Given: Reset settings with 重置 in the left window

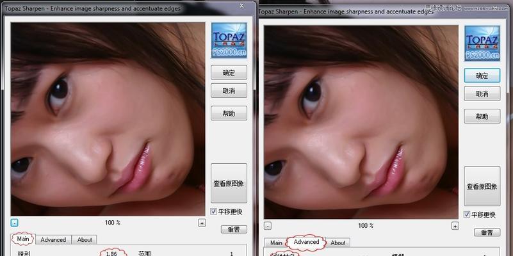Looking at the screenshot, I should pyautogui.click(x=234, y=229).
